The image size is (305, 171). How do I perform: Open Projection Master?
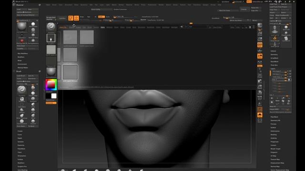click(51, 18)
